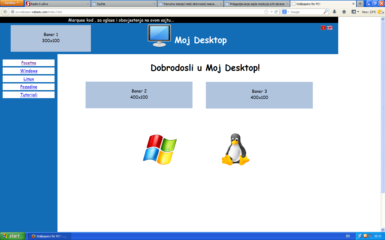Close the Da/Ne tab
This screenshot has width=385, height=240.
[154, 4]
